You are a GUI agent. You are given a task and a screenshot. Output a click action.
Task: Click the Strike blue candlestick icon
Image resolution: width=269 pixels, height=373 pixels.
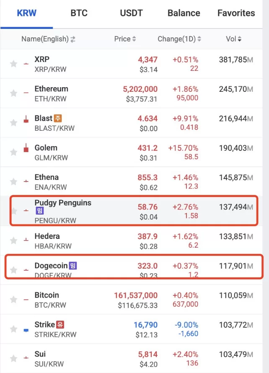[26, 330]
